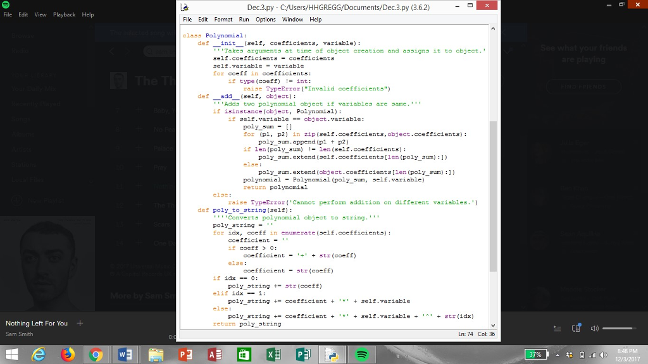Open the Playback menu in Spotify

tap(65, 14)
